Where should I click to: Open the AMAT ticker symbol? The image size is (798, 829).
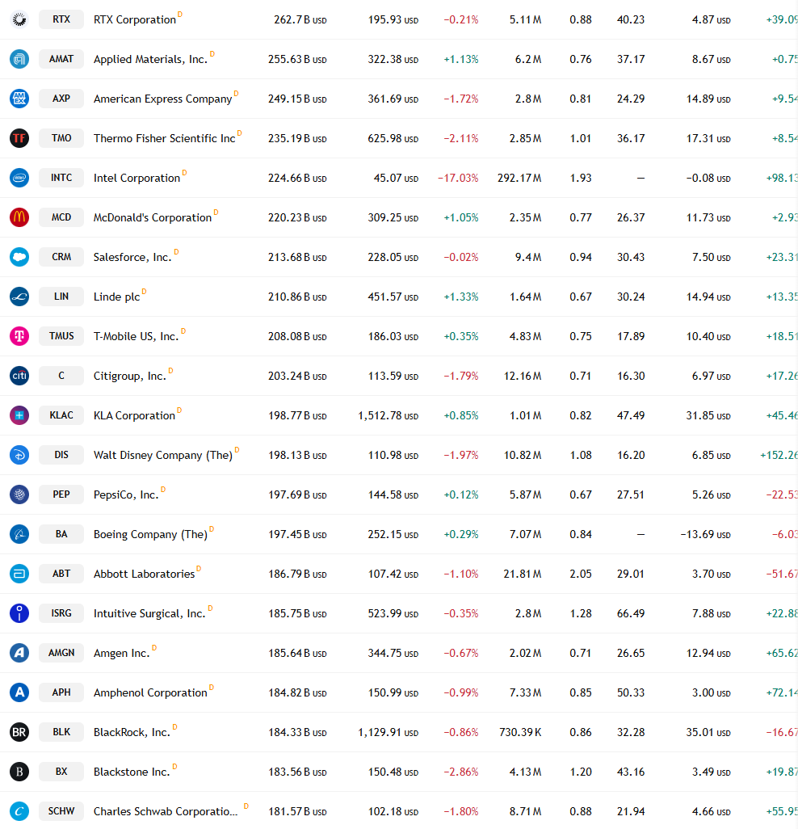[61, 59]
